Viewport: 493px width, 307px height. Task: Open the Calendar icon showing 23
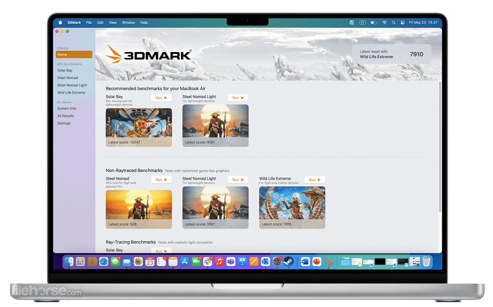click(150, 262)
